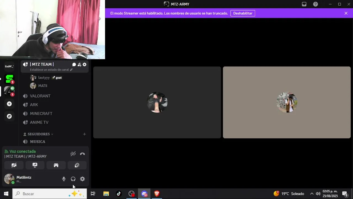Open Discord from the taskbar
This screenshot has height=199, width=353.
tap(144, 194)
